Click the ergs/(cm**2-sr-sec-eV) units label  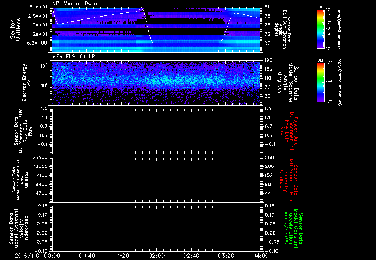[x=340, y=82]
